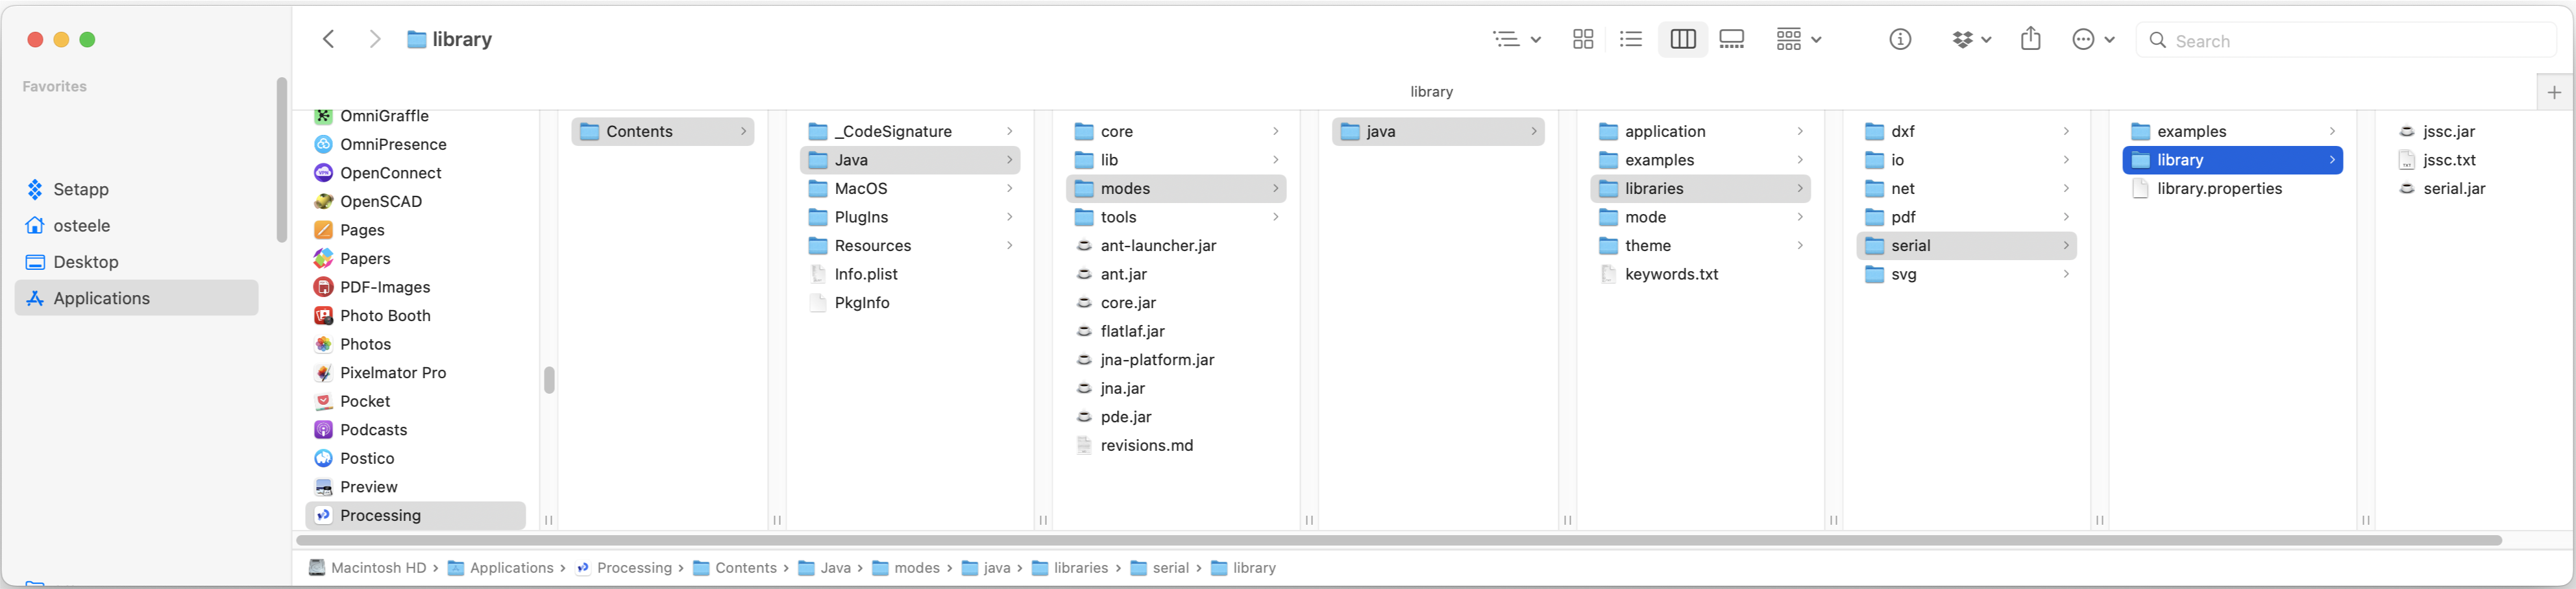The height and width of the screenshot is (589, 2576).
Task: Switch to icon view
Action: click(x=1582, y=39)
